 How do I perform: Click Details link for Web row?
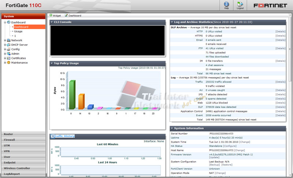click(280, 103)
